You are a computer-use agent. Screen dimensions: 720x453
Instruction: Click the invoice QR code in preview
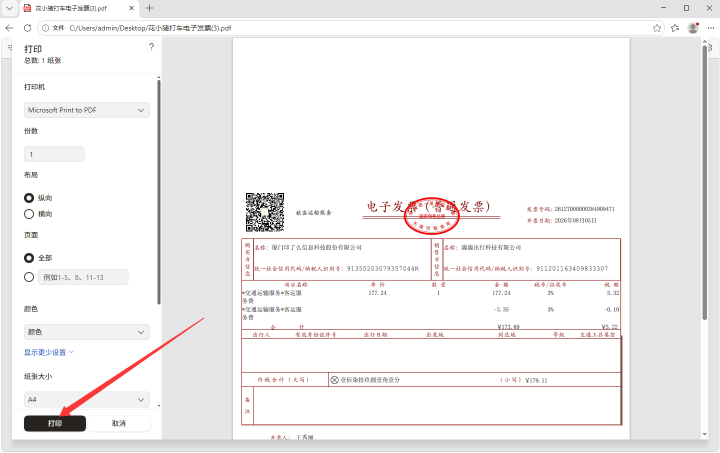(265, 212)
